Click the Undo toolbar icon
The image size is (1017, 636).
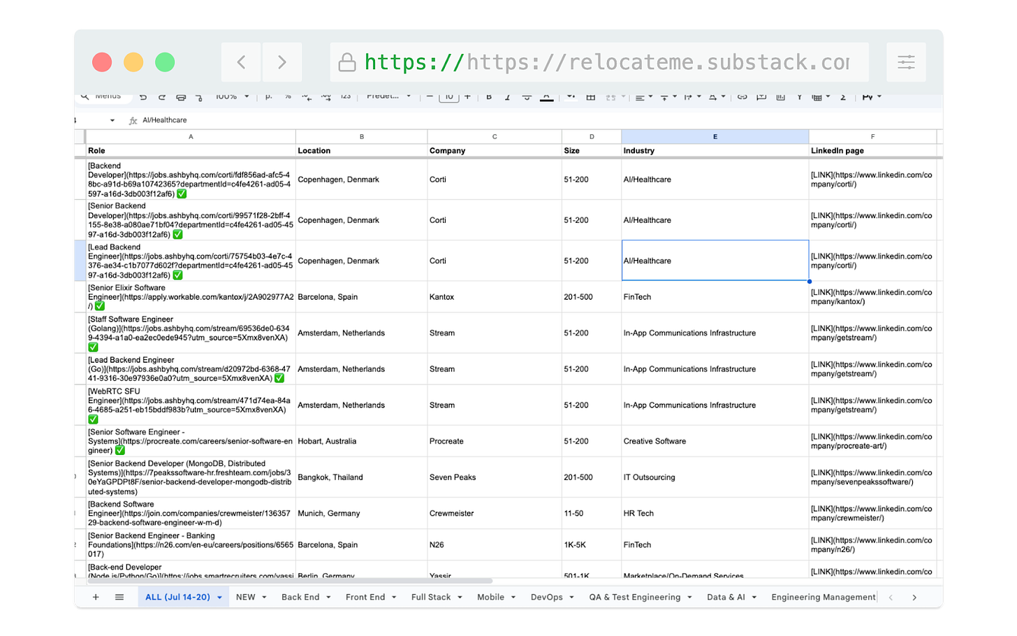pyautogui.click(x=143, y=97)
